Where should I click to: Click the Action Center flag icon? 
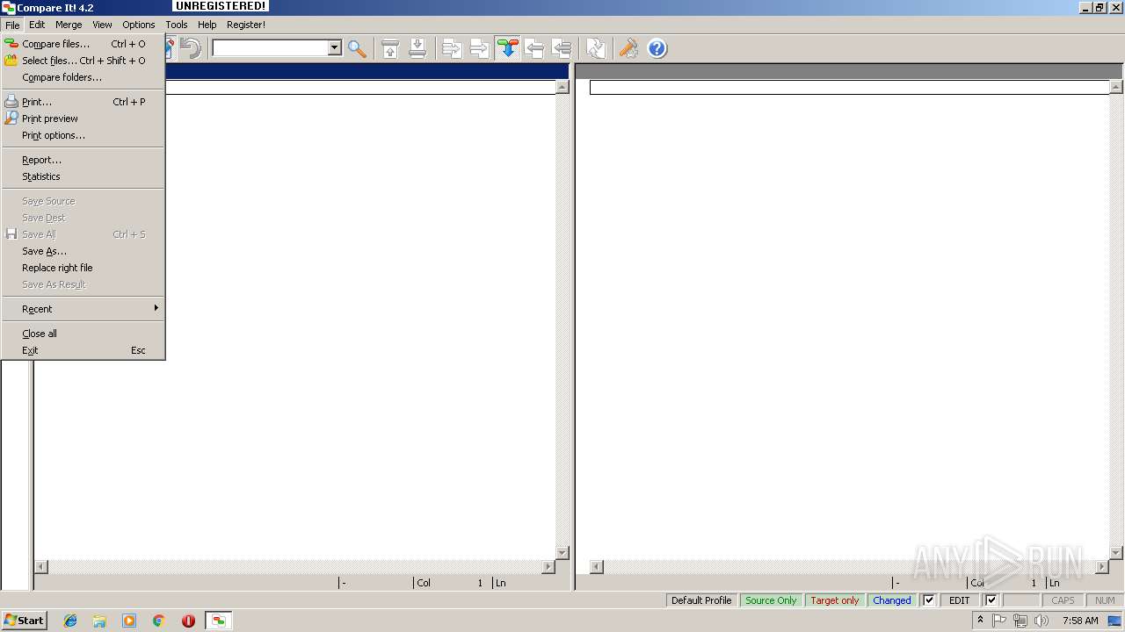pyautogui.click(x=1000, y=621)
